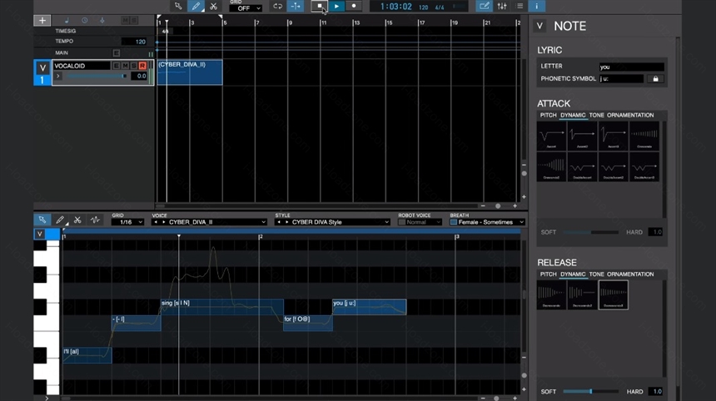Toggle the phonetic symbol lock icon
716x401 pixels.
(655, 78)
